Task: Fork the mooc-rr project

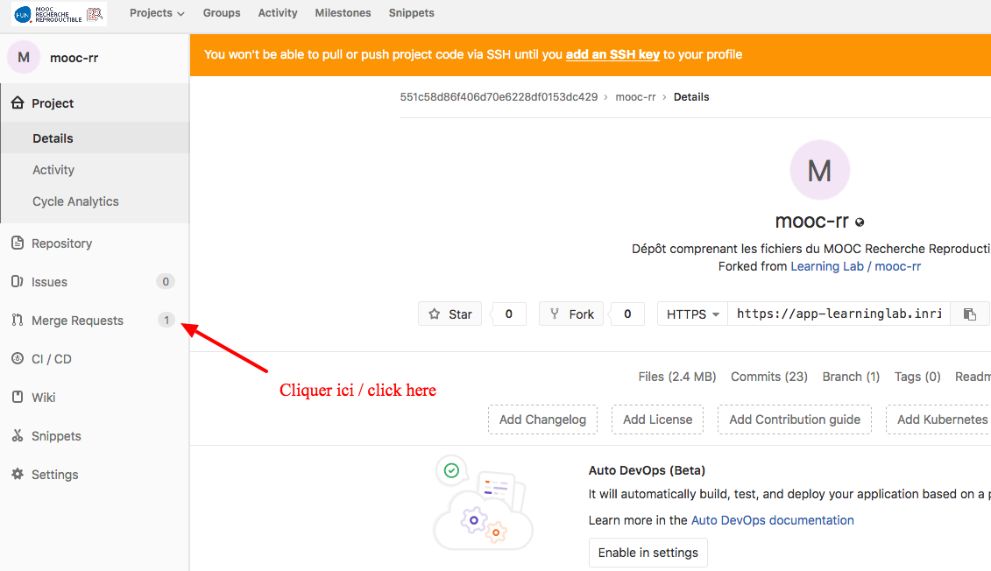Action: coord(571,314)
